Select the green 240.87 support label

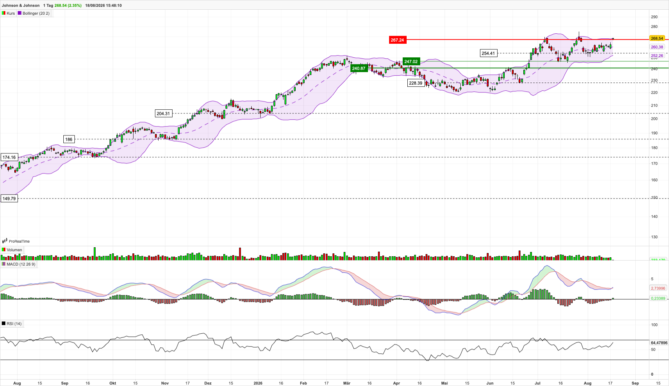[x=359, y=68]
